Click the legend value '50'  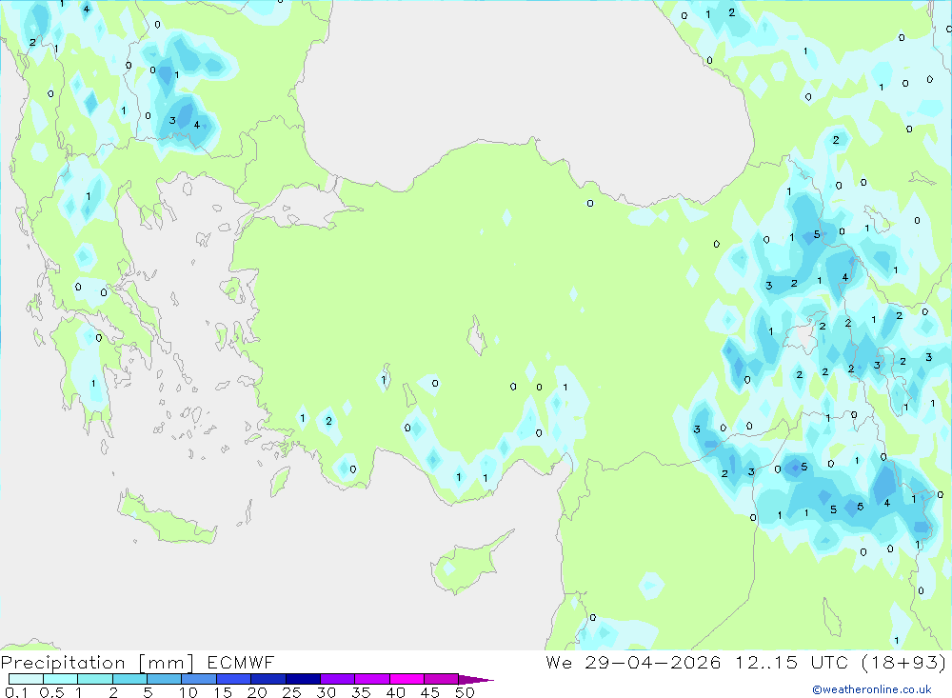465,692
